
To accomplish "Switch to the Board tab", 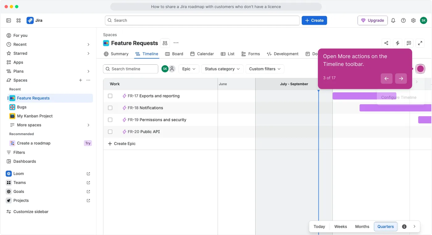I will click(x=174, y=54).
